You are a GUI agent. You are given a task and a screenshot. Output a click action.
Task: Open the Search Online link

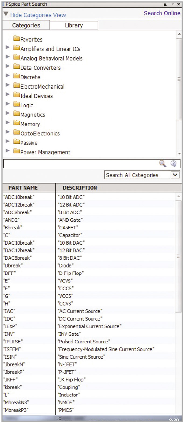coord(162,13)
